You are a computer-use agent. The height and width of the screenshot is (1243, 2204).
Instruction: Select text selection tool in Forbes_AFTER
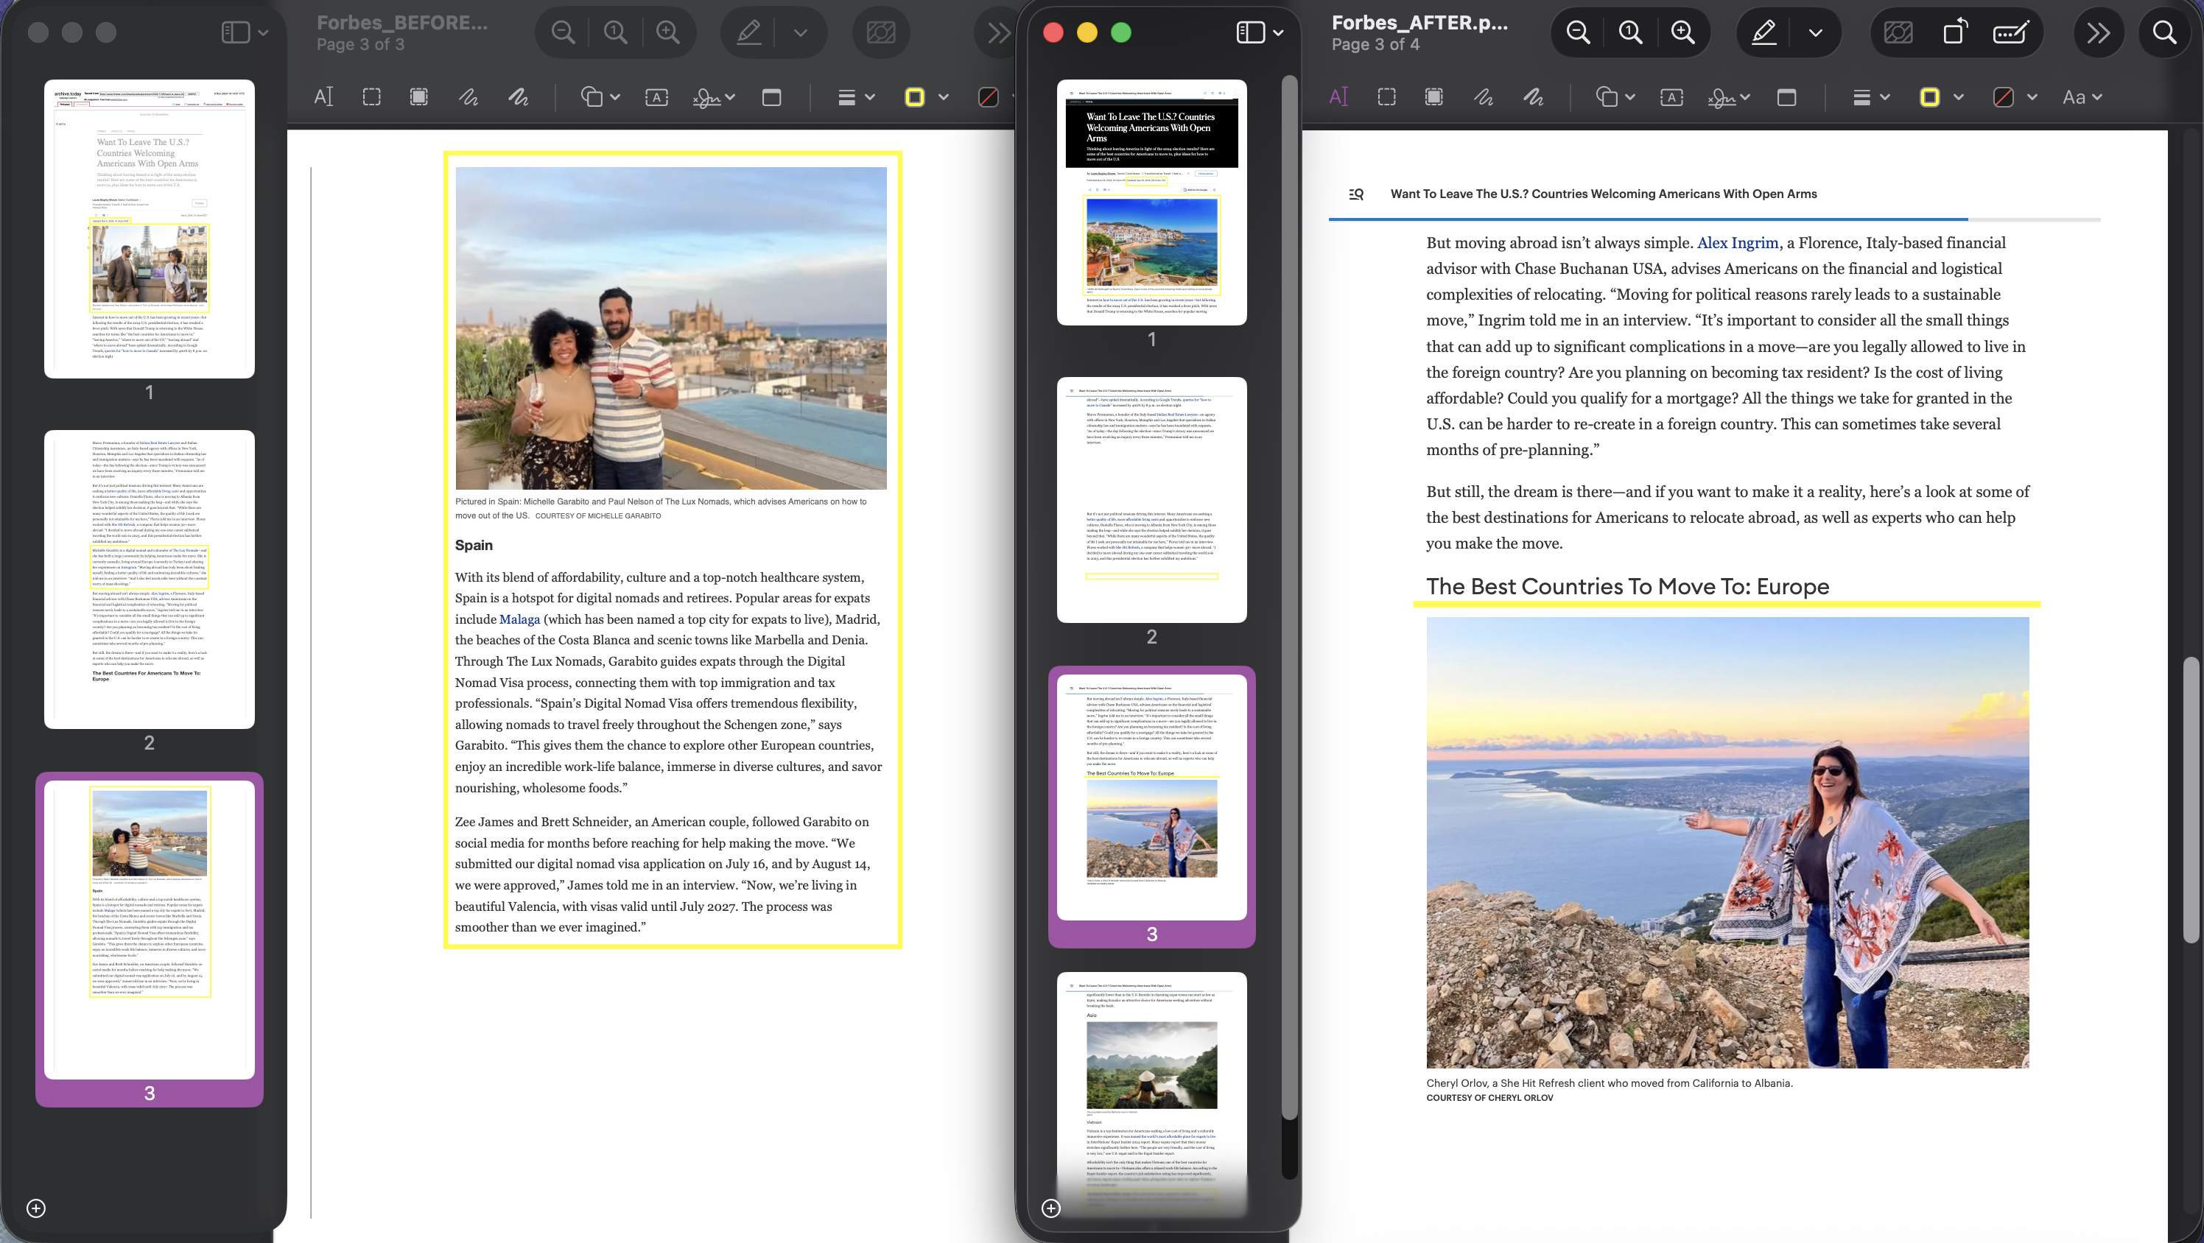point(1339,96)
